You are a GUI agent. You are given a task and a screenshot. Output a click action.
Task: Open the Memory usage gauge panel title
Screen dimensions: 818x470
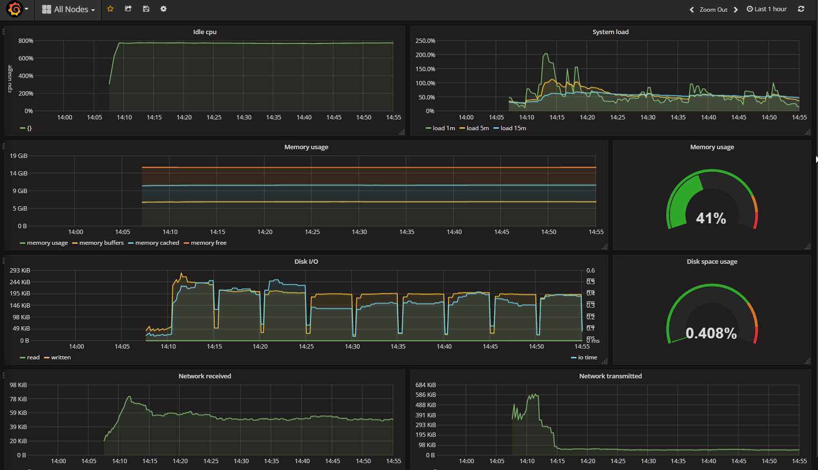pos(712,147)
